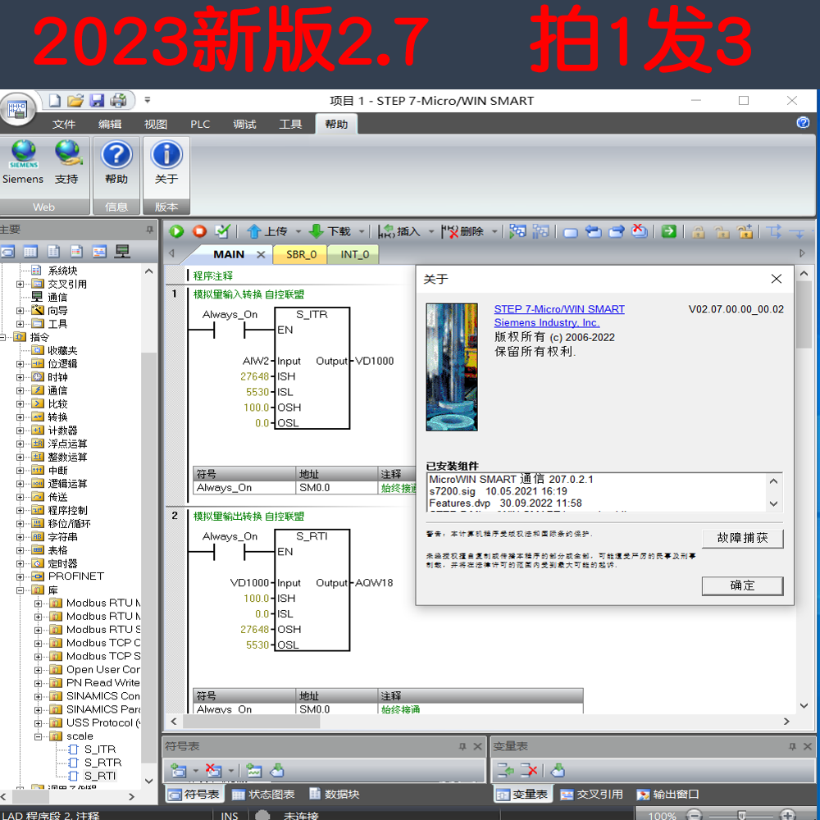820x820 pixels.
Task: Close the 关于 dialog
Action: (776, 279)
